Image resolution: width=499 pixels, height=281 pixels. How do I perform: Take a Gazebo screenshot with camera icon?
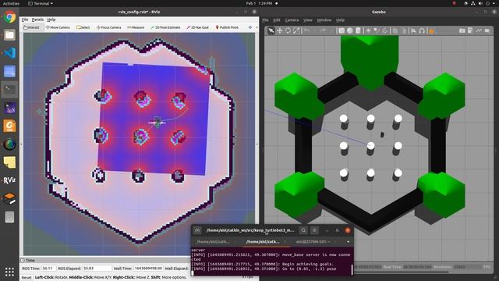point(462,30)
